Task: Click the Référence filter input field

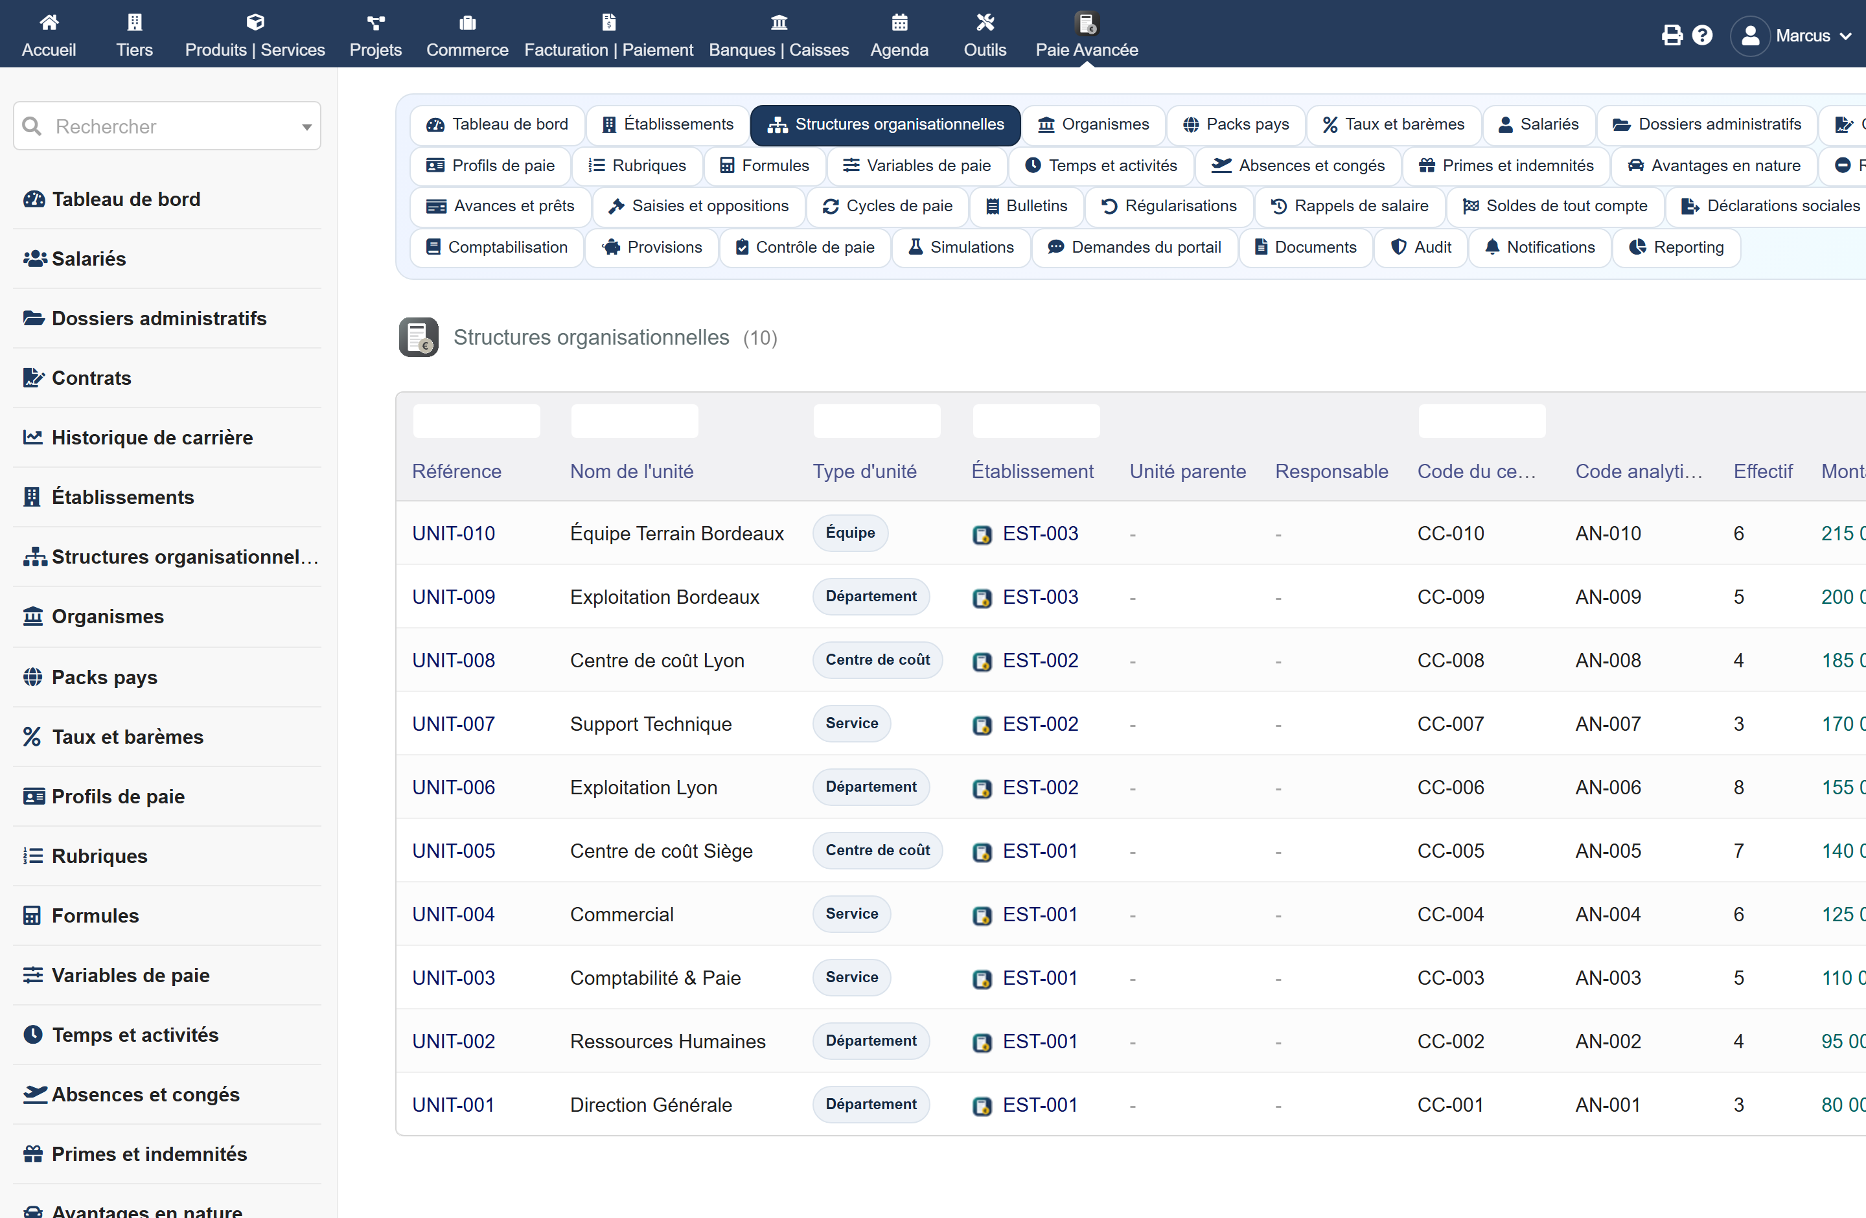Action: point(476,421)
